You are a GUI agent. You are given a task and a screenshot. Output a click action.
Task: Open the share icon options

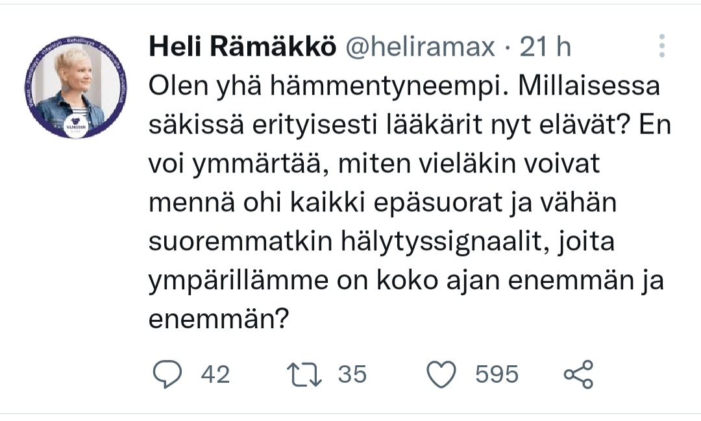(x=578, y=374)
